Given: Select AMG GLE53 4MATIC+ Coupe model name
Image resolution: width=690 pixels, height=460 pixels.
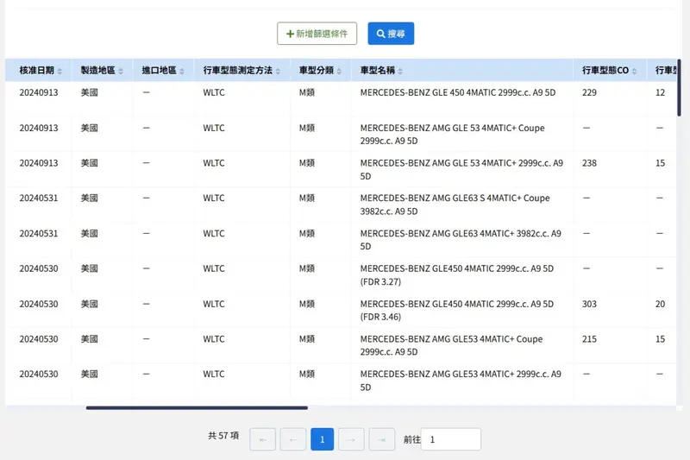Looking at the screenshot, I should click(x=451, y=345).
